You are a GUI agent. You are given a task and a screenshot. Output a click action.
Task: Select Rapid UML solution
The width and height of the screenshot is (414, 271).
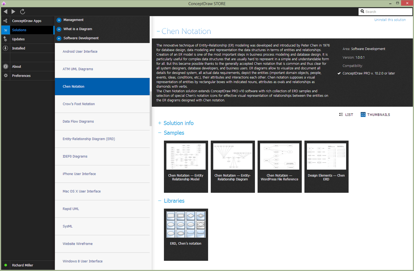tap(102, 209)
